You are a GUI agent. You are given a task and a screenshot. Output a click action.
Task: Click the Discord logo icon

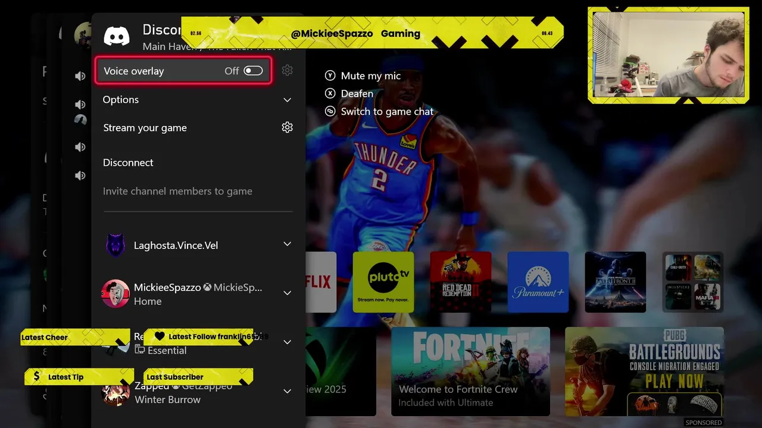(x=117, y=36)
